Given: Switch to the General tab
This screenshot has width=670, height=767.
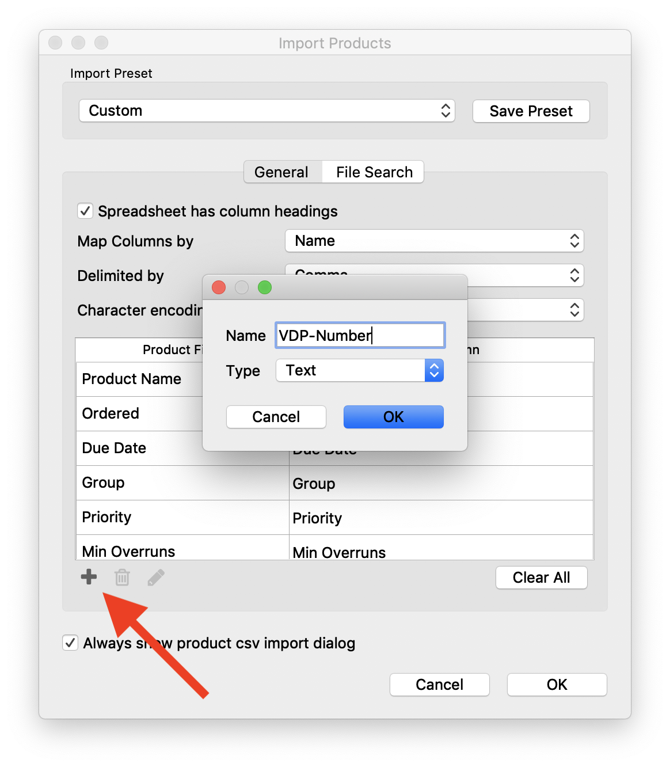Looking at the screenshot, I should click(282, 172).
